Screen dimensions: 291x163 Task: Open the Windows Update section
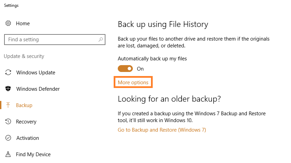[x=36, y=72]
